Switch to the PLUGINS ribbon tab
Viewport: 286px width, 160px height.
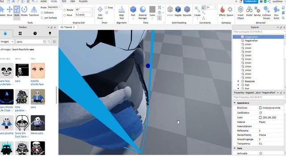tap(83, 1)
